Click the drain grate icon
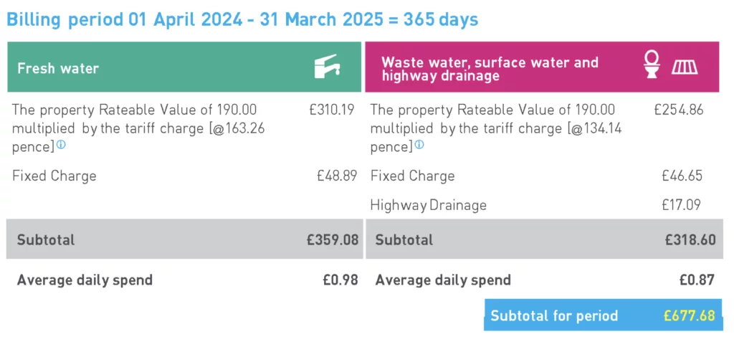734x342 pixels. coord(685,67)
